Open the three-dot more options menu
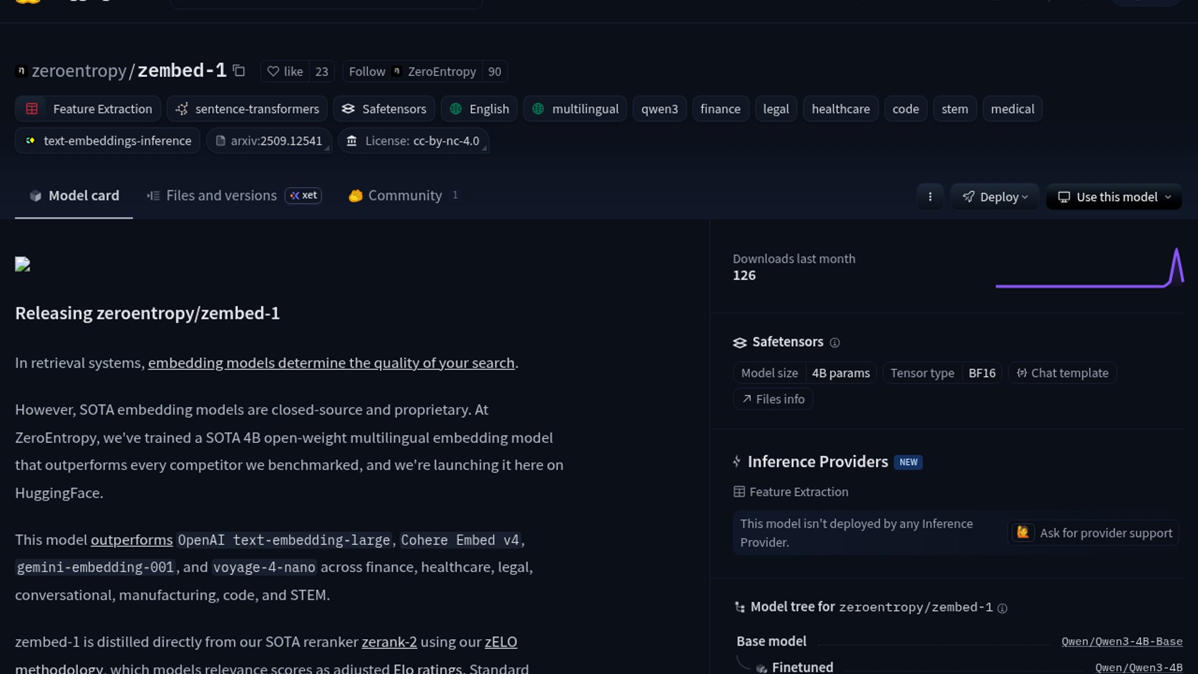The image size is (1198, 674). (x=930, y=197)
